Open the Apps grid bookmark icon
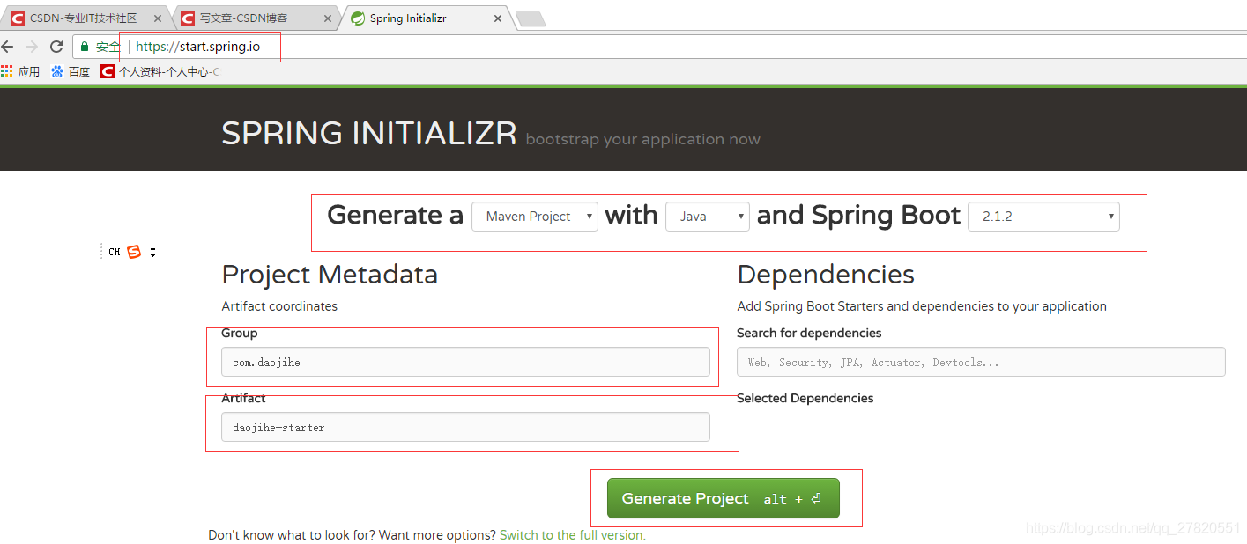The image size is (1247, 544). coord(7,71)
